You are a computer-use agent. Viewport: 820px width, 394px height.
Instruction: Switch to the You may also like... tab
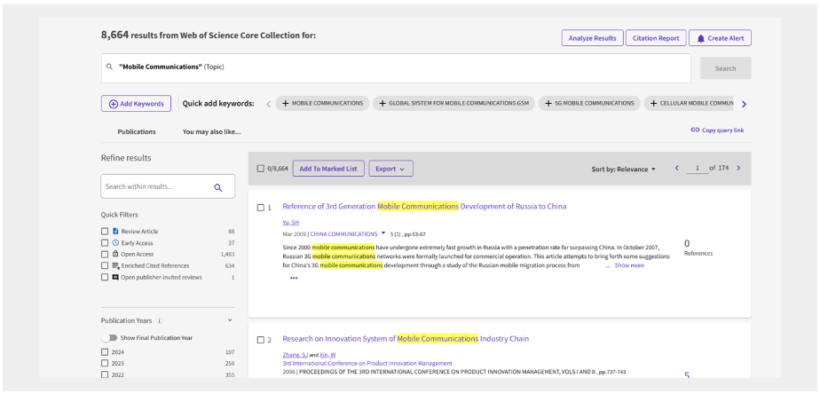click(x=212, y=132)
